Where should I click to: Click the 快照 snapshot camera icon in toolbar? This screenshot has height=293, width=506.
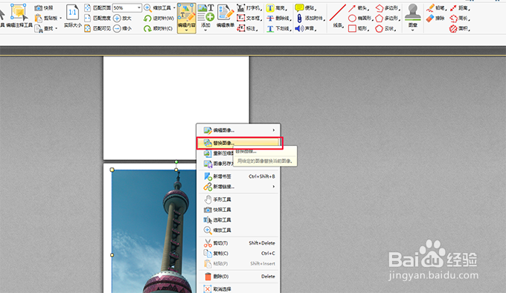39,7
